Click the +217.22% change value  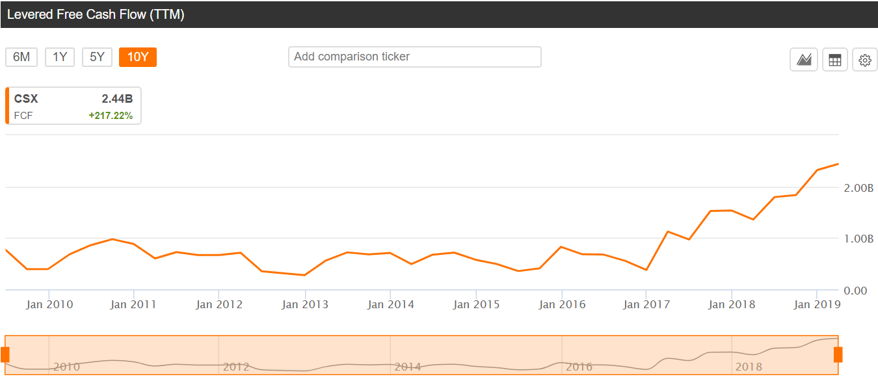(111, 116)
